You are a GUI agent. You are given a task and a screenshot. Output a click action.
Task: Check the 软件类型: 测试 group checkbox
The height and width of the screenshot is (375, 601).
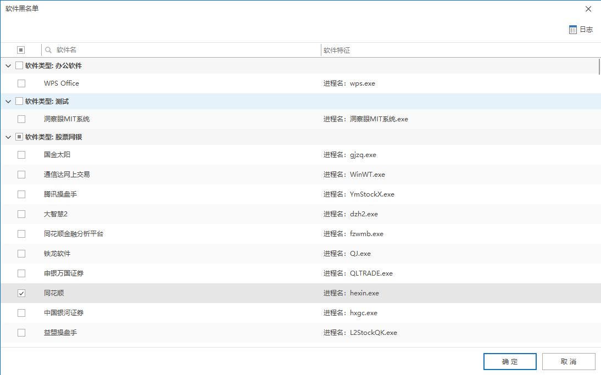point(19,101)
